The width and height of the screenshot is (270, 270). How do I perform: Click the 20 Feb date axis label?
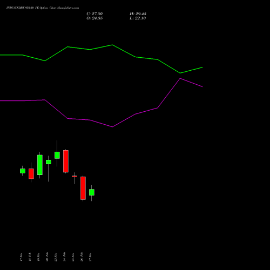[47, 257]
